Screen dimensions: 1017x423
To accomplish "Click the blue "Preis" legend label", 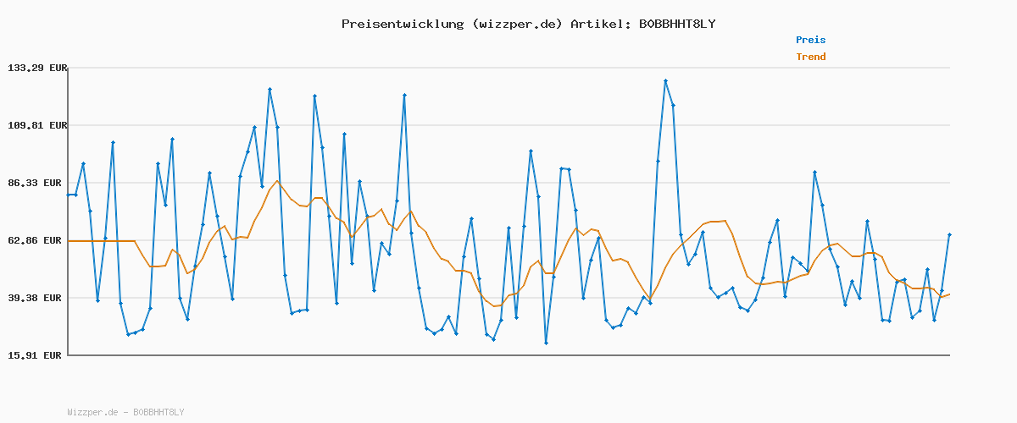I will [x=810, y=40].
